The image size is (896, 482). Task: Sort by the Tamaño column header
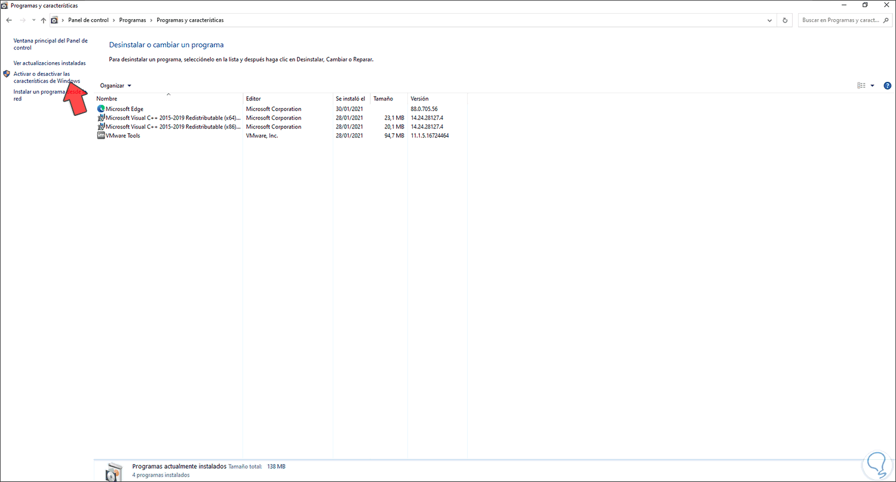pos(389,99)
